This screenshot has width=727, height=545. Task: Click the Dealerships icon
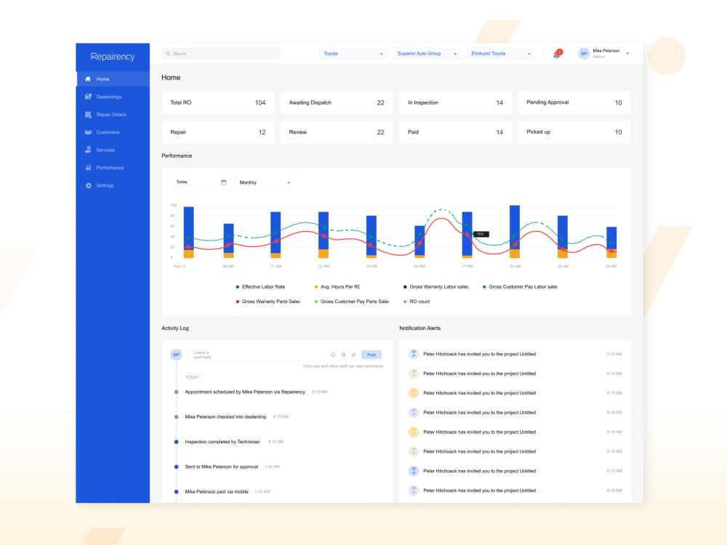(x=88, y=97)
